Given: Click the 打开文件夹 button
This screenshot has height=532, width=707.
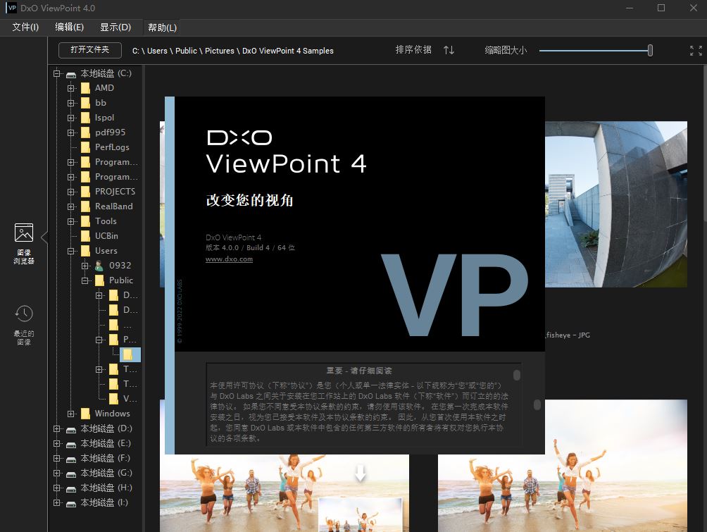Looking at the screenshot, I should coord(89,50).
